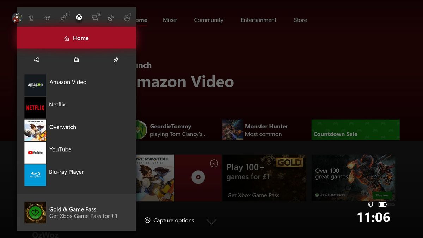Open the friends list icon showing 10
This screenshot has height=238, width=423.
(64, 17)
